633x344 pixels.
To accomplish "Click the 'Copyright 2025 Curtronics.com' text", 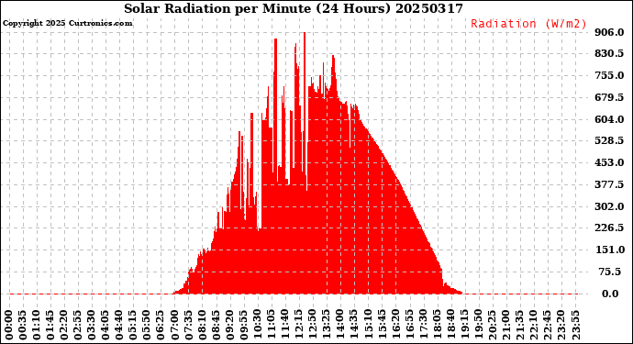I will point(67,23).
